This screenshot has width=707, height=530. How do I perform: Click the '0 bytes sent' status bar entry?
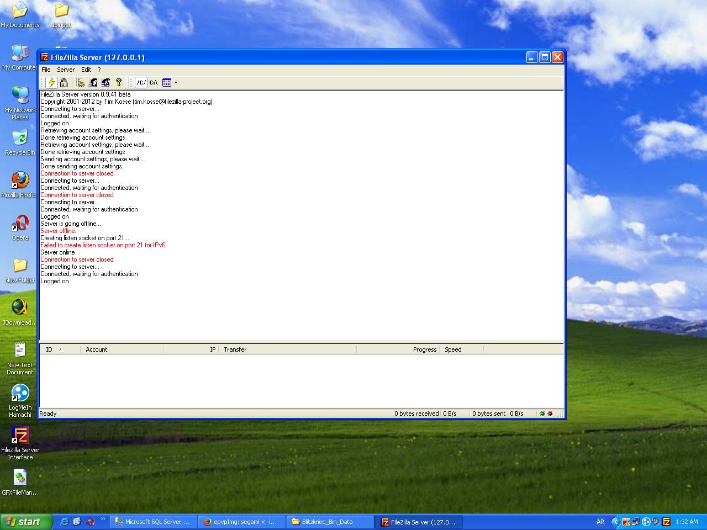(x=489, y=414)
